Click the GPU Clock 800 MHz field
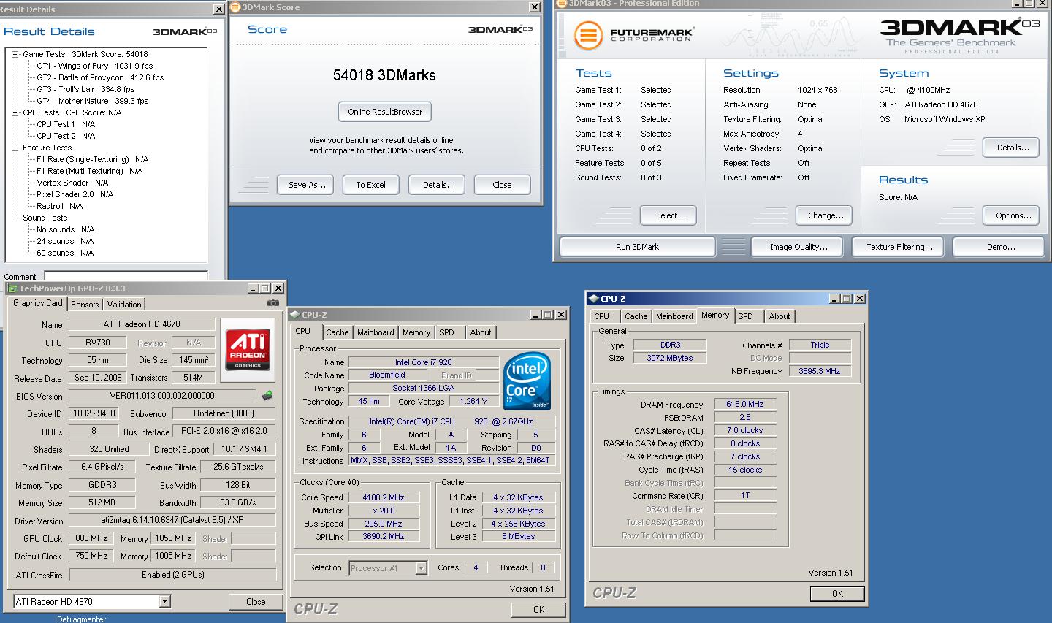Image resolution: width=1052 pixels, height=623 pixels. click(91, 538)
